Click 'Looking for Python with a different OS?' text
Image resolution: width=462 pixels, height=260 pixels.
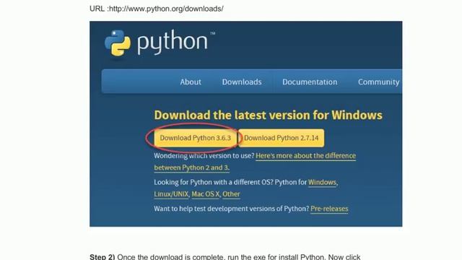[214, 183]
